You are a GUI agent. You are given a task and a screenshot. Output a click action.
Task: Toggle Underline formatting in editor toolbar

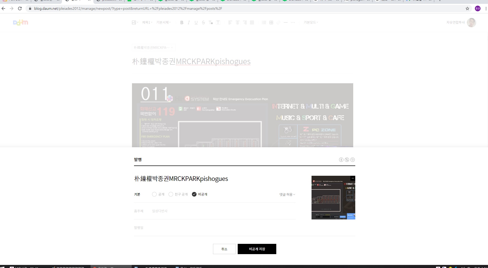tap(196, 23)
